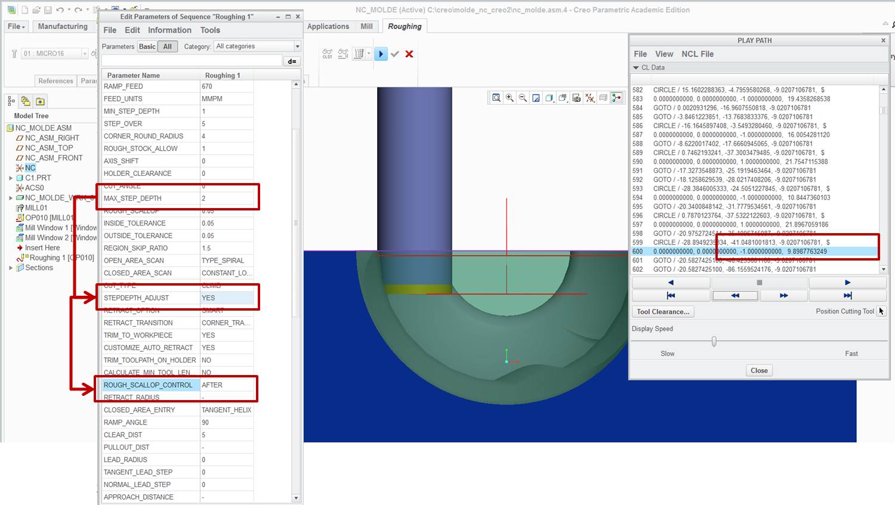Click the view manager camera icon

coord(576,98)
